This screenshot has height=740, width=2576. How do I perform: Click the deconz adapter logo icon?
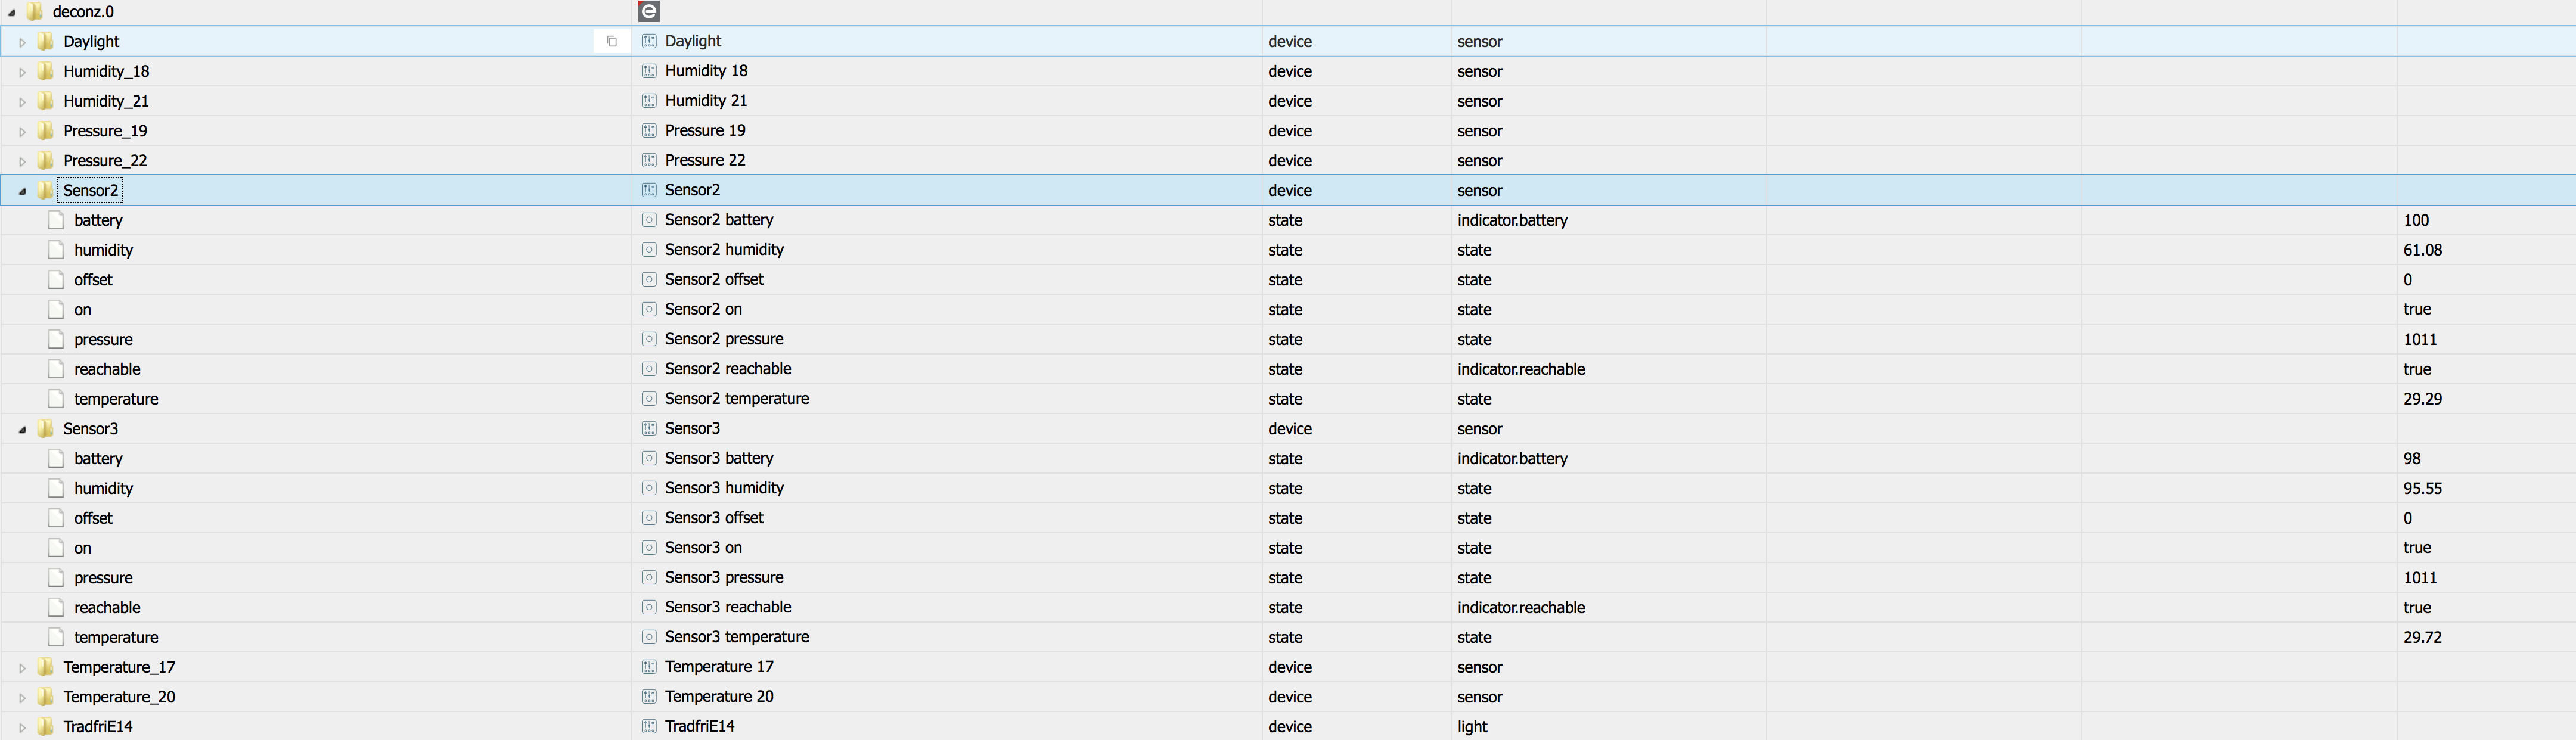click(649, 11)
